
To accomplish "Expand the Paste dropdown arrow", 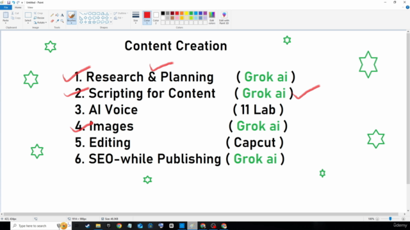I will 6,23.
